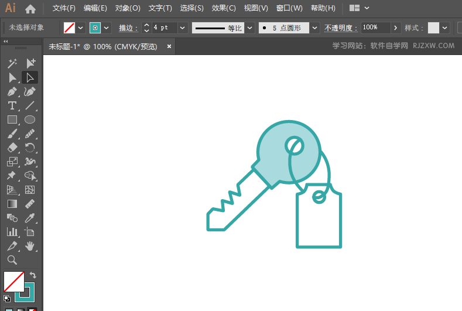Select the Type tool
The width and height of the screenshot is (462, 311).
tap(12, 105)
